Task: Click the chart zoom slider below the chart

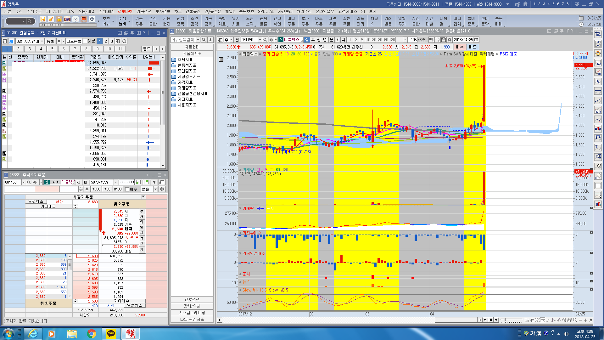Action: pos(511,320)
